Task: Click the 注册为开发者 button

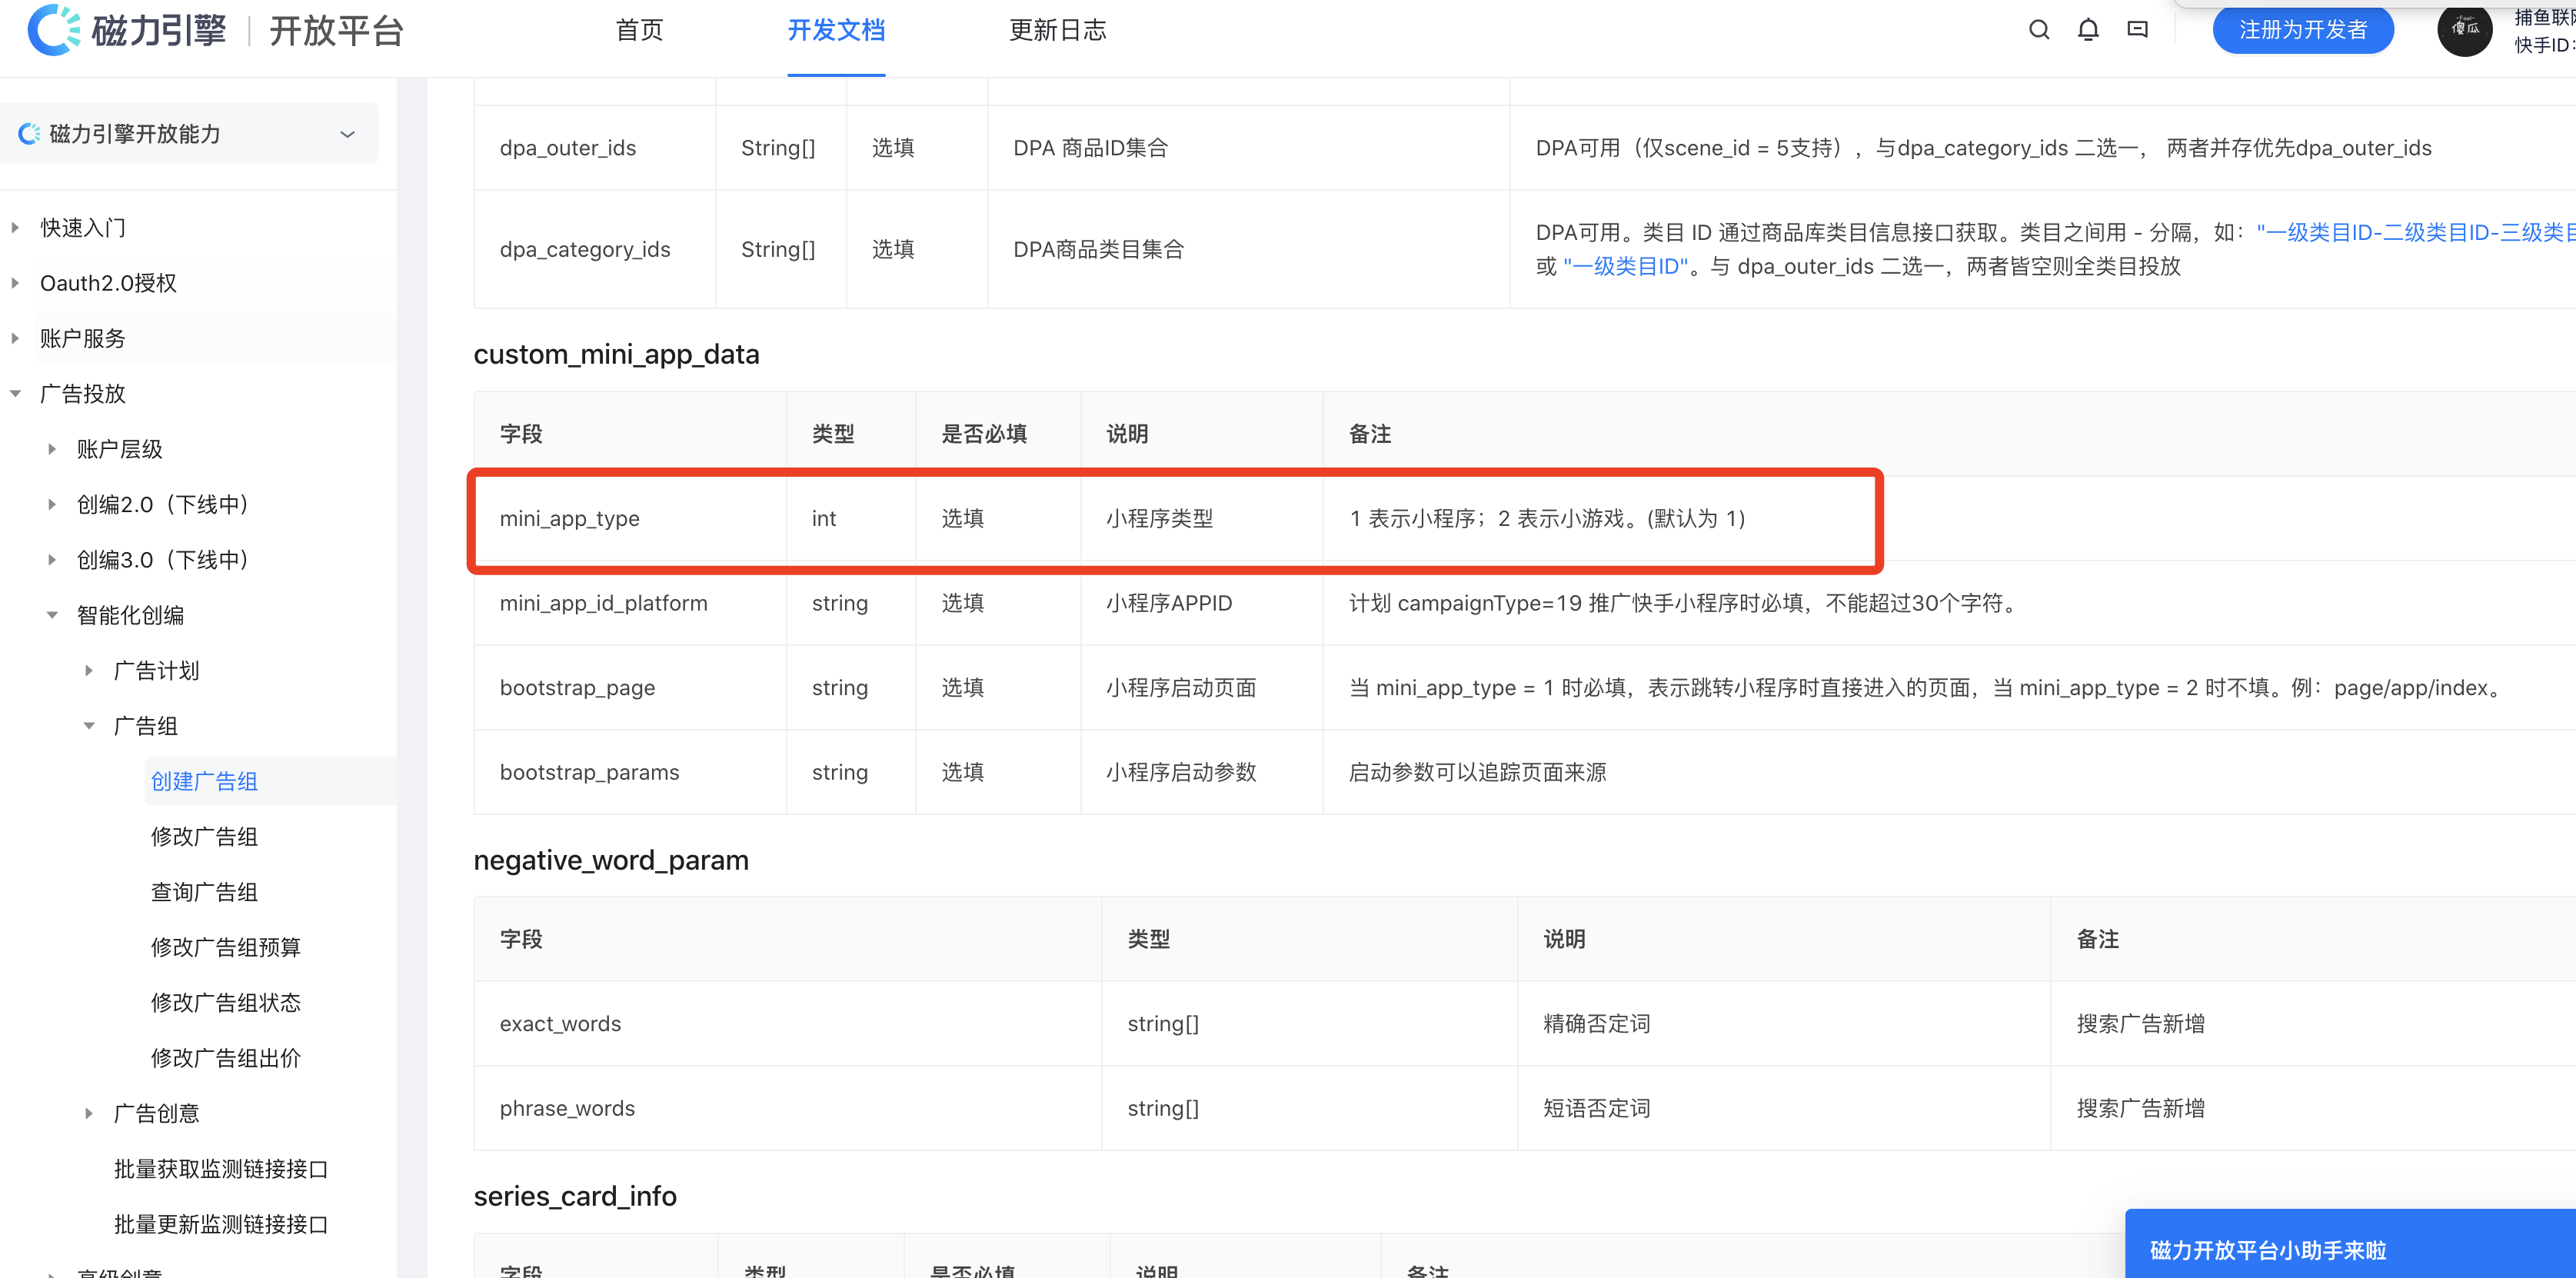Action: [x=2303, y=30]
